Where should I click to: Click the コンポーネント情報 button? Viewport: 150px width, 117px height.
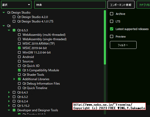point(121,5)
